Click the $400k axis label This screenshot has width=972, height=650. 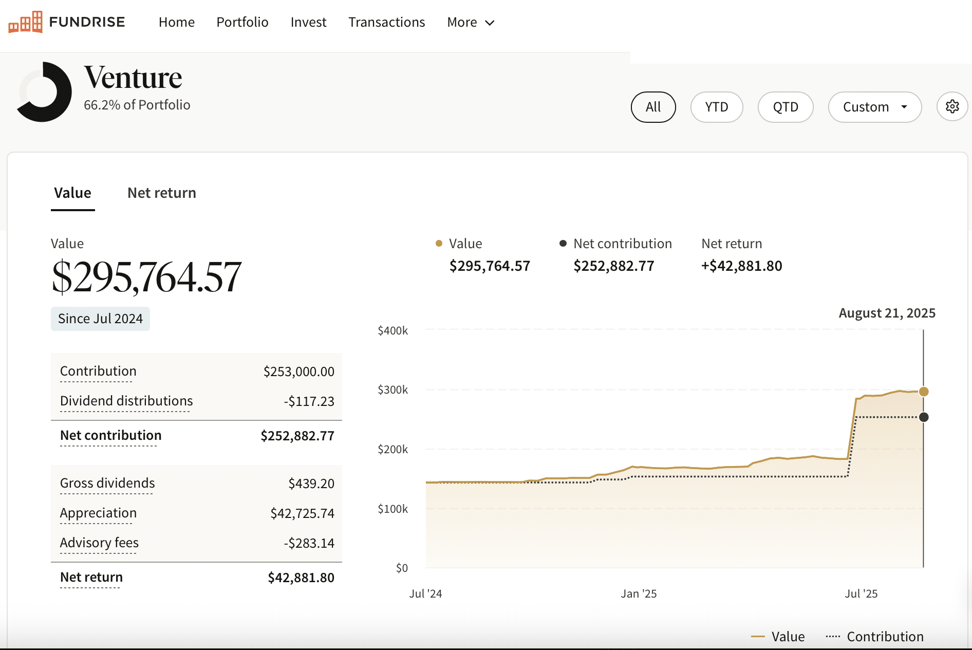[392, 330]
